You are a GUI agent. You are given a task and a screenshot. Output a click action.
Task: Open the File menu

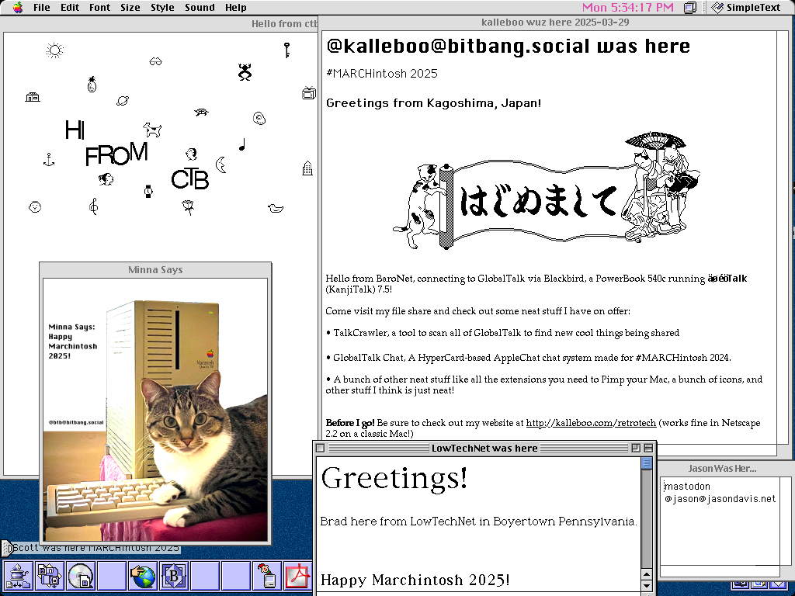click(x=42, y=8)
